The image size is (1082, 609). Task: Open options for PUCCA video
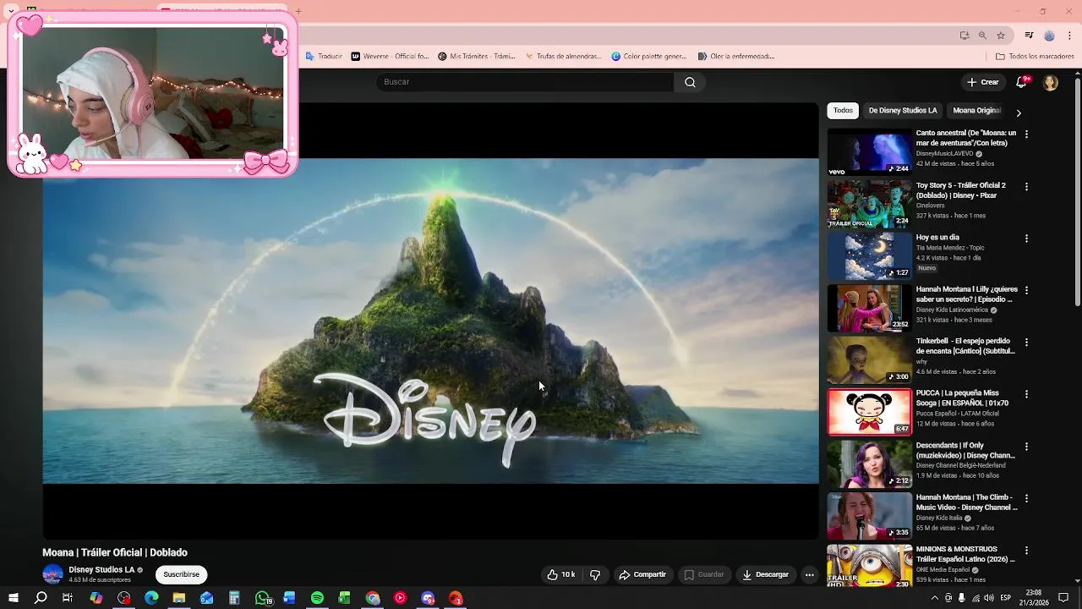pyautogui.click(x=1026, y=394)
